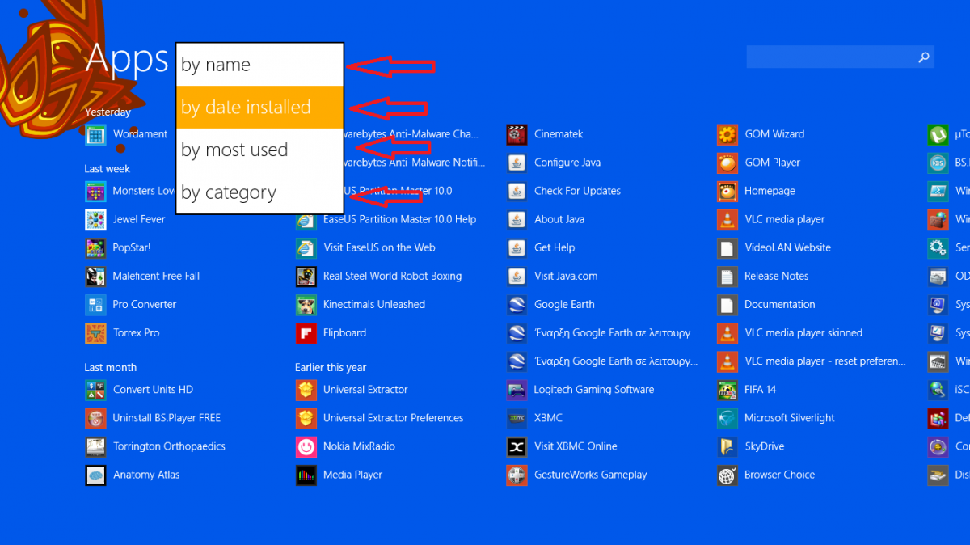The height and width of the screenshot is (545, 970).
Task: Click the 'Earlier this year' group header
Action: click(331, 367)
